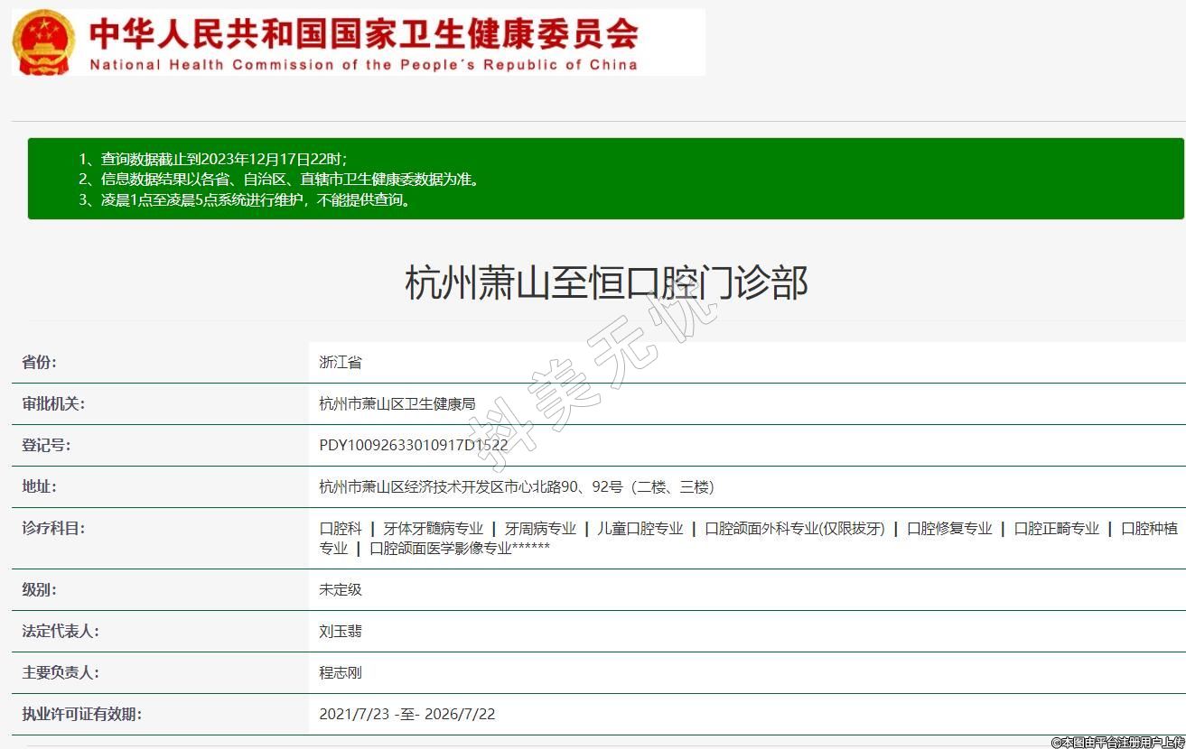Image resolution: width=1186 pixels, height=749 pixels.
Task: Click the registration number starting with PDY
Action: coord(413,445)
